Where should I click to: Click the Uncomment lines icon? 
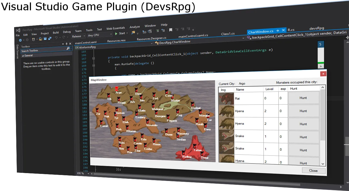tap(163, 30)
